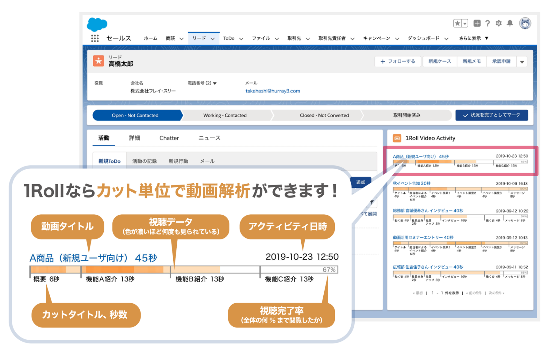This screenshot has height=356, width=551.
Task: Click the 次の5件 pagination link
Action: (496, 293)
